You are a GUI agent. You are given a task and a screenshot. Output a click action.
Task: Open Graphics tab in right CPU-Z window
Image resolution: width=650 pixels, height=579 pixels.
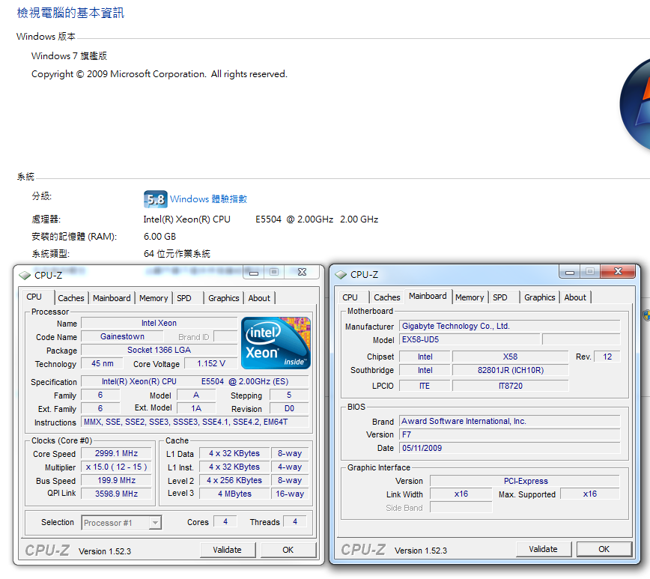(539, 297)
